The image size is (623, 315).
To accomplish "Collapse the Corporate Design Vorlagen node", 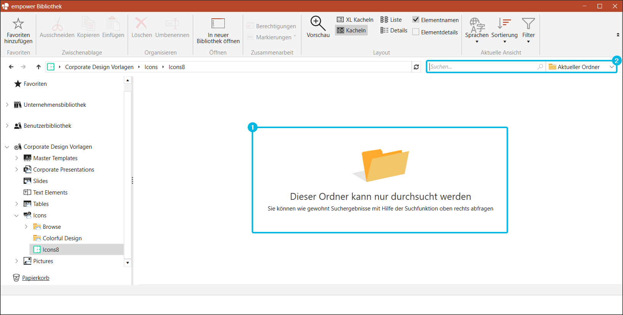I will [7, 147].
